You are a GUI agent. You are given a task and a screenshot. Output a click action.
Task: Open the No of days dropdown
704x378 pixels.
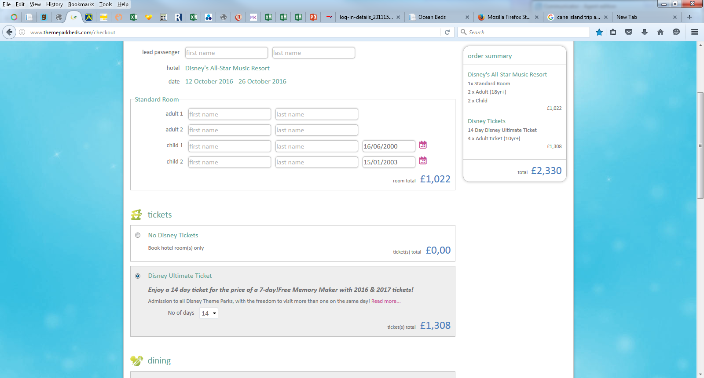click(209, 313)
